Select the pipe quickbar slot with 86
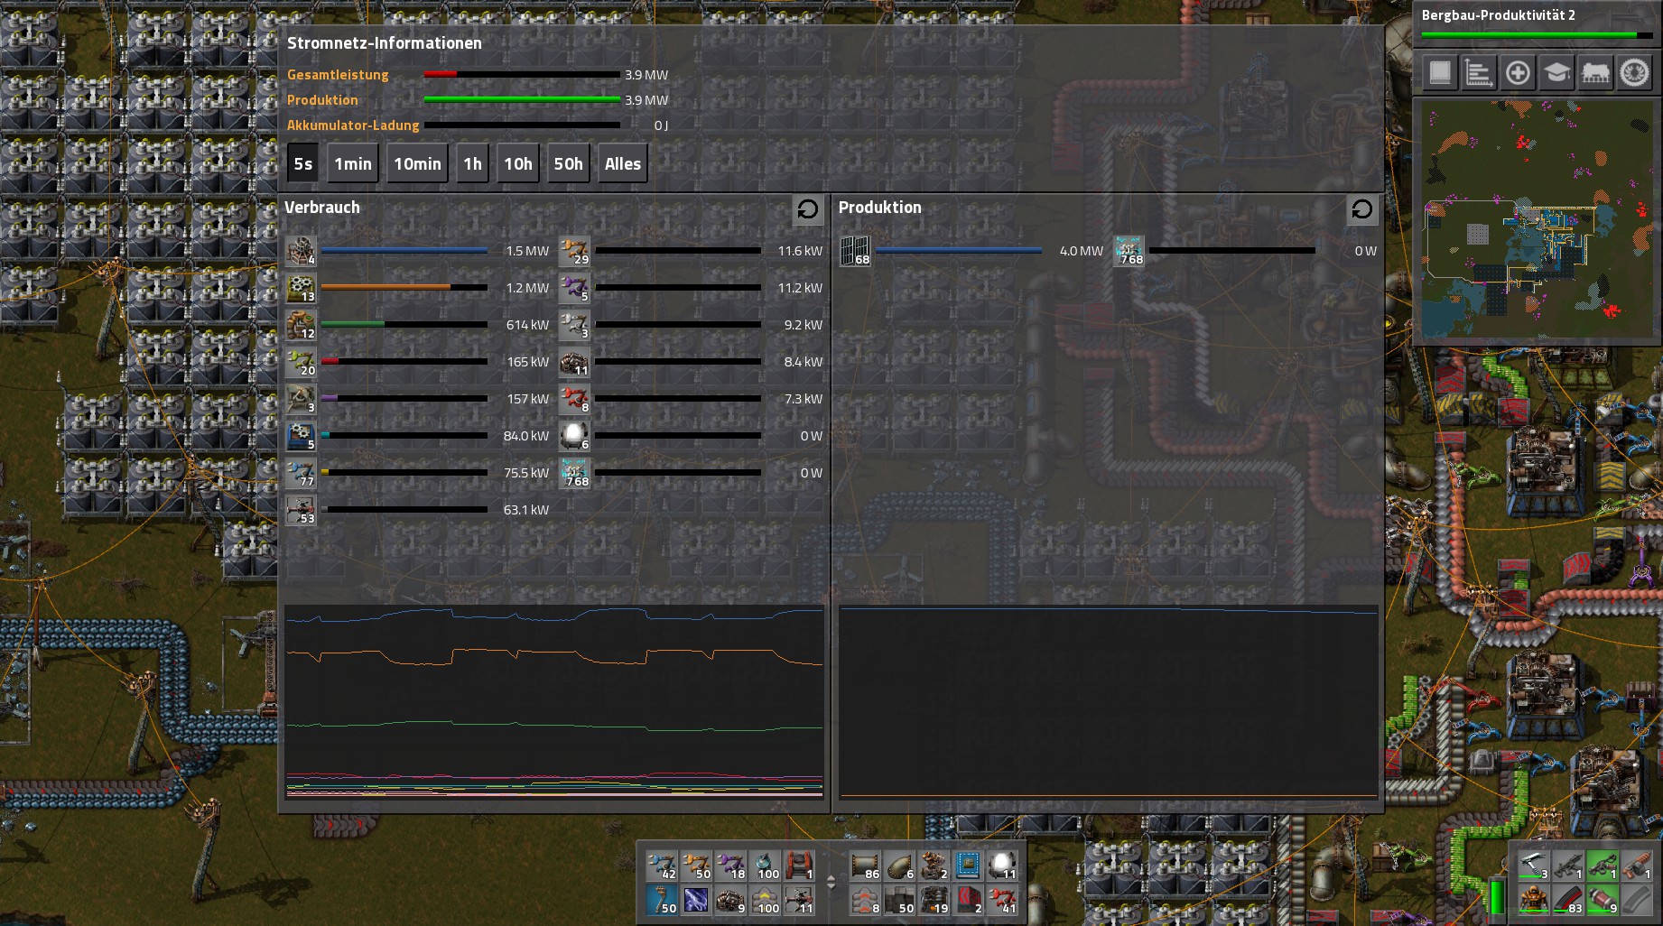This screenshot has width=1663, height=926. tap(865, 865)
